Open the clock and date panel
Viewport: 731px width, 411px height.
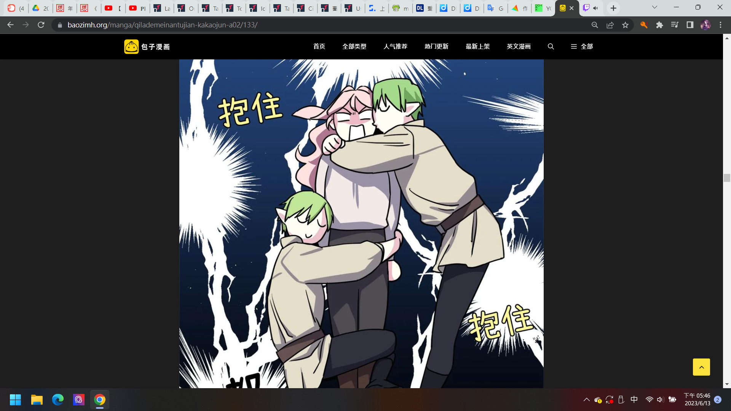[697, 400]
